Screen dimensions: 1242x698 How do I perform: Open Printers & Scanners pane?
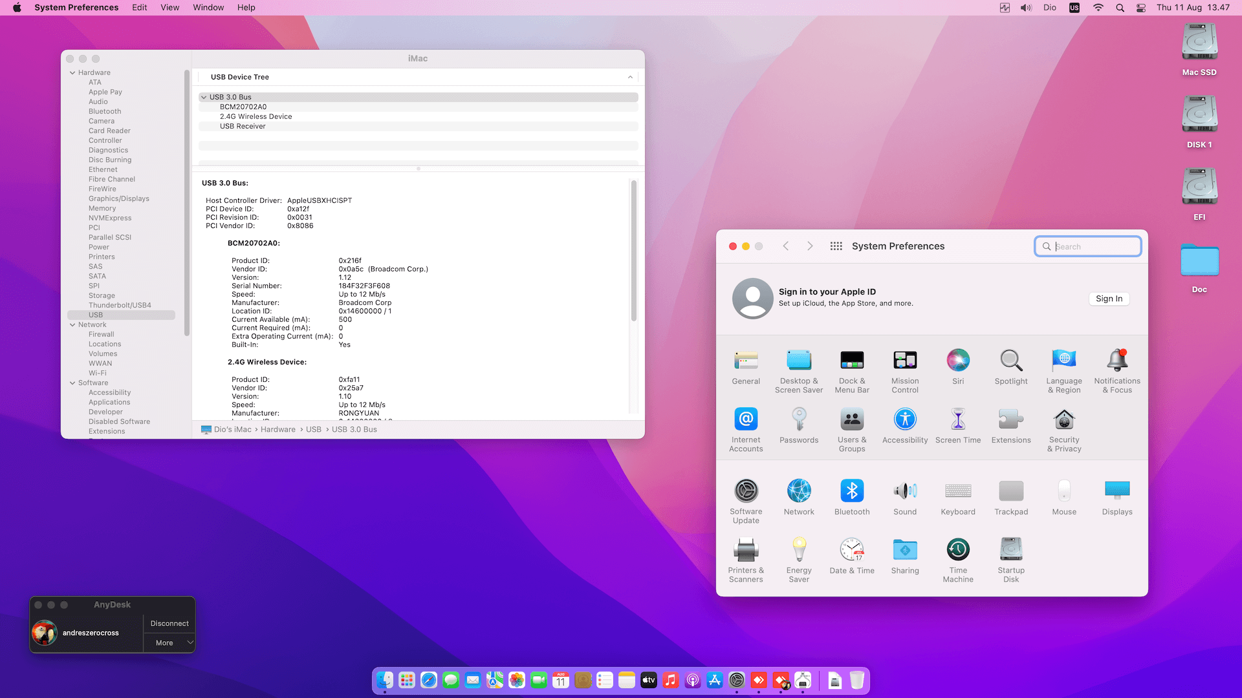746,560
